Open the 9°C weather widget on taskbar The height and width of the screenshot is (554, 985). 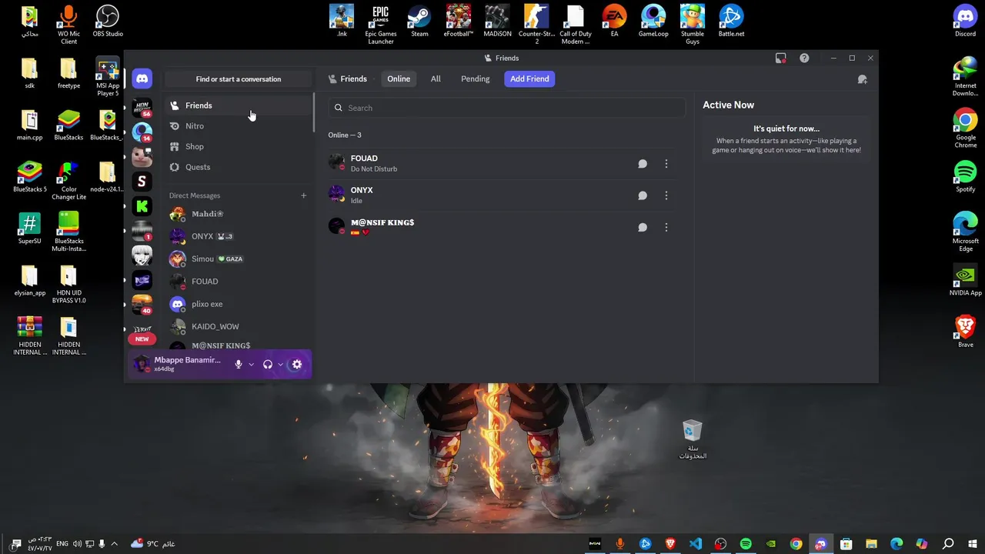pos(152,544)
